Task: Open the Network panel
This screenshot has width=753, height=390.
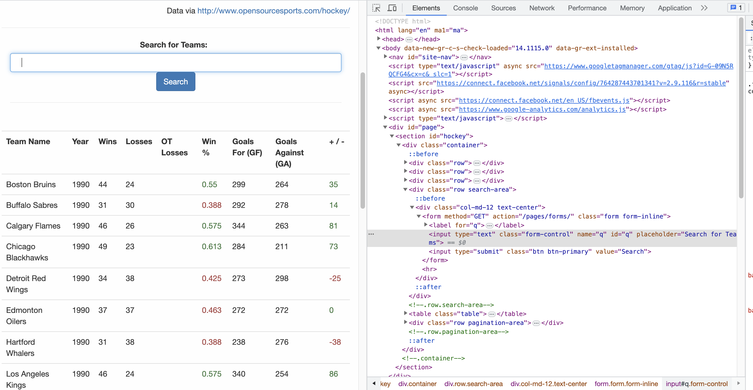Action: 542,8
